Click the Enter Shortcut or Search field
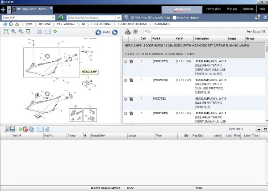 pos(91,17)
